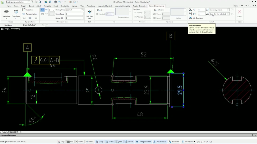The height and width of the screenshot is (144, 257).
Task: Open the Predefined dimension styles button
Action: [x=6, y=14]
